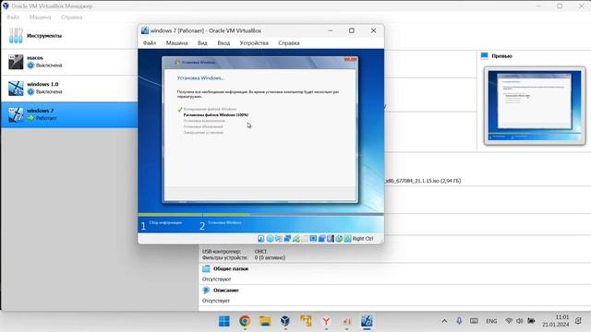Click the Установка Windows... heading text
Viewport: 591px width, 332px height.
(200, 77)
